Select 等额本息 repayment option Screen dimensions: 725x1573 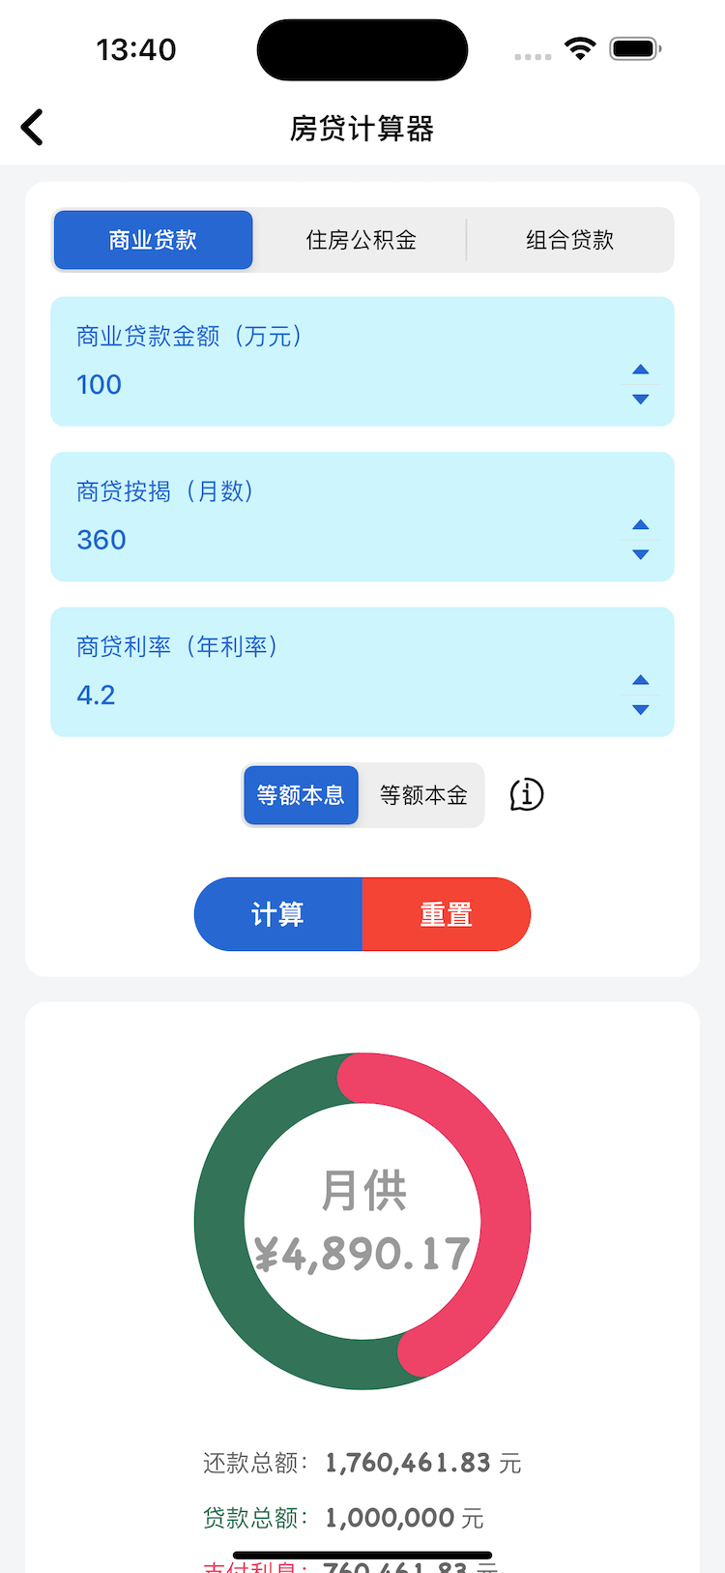pos(301,795)
